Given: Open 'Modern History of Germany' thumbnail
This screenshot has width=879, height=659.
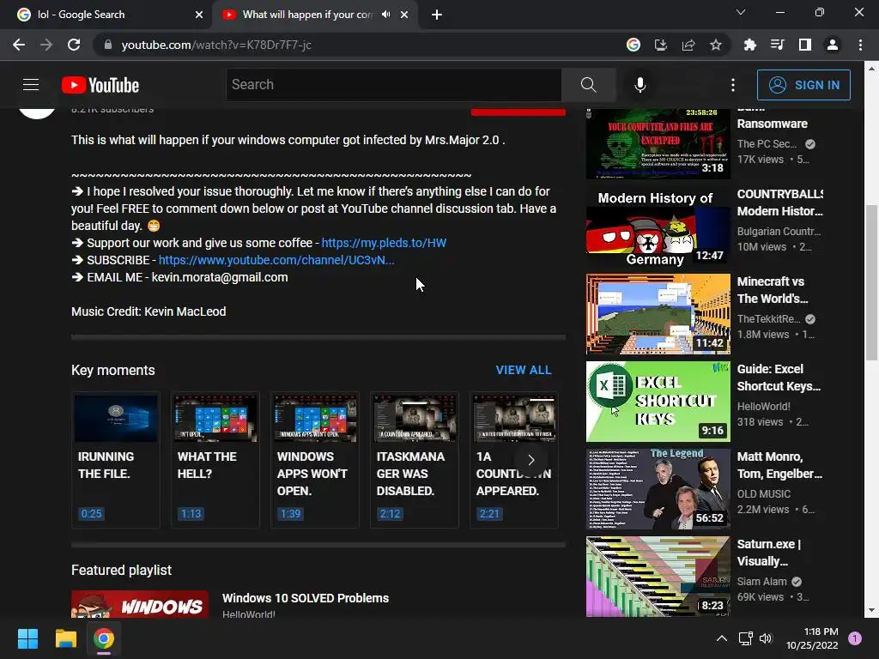Looking at the screenshot, I should click(658, 227).
